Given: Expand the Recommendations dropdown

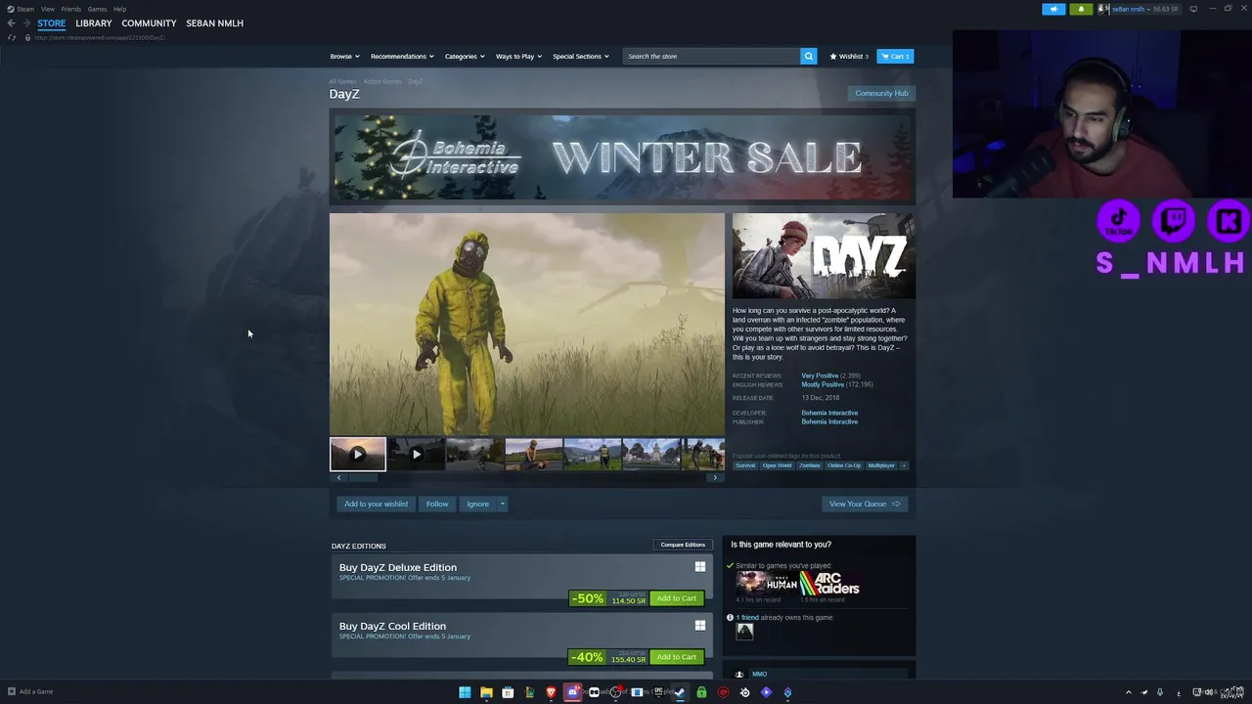Looking at the screenshot, I should (402, 56).
